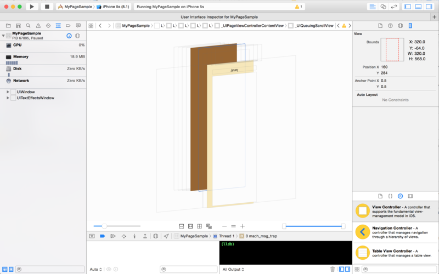
Task: Continue program execution
Action: click(x=113, y=236)
